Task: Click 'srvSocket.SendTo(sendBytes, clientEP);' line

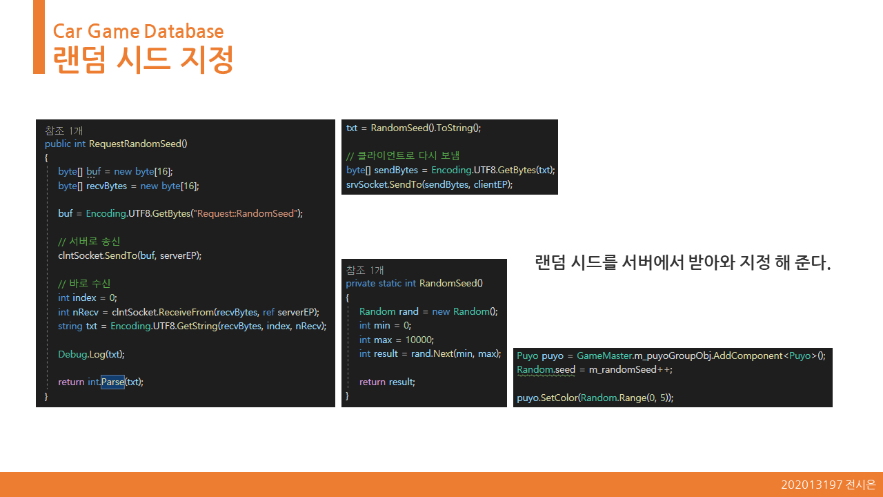Action: (430, 184)
